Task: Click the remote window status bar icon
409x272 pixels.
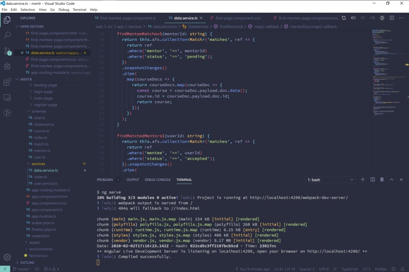Action: click(5, 269)
